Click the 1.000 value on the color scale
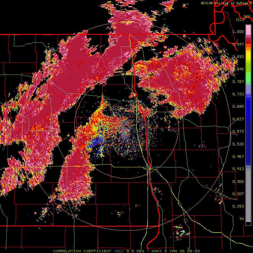This screenshot has height=253, width=253. tap(238, 31)
